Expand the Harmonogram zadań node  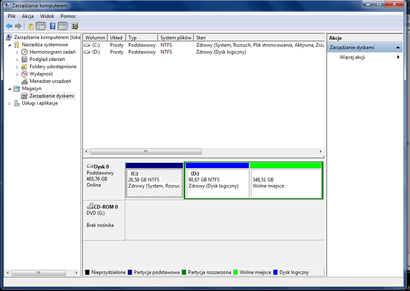(17, 52)
